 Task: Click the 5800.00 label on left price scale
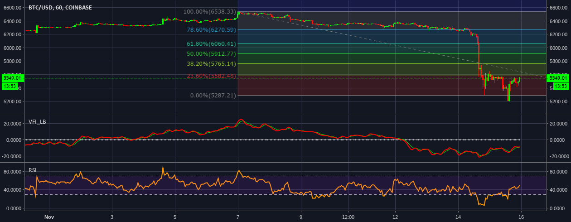coord(12,61)
